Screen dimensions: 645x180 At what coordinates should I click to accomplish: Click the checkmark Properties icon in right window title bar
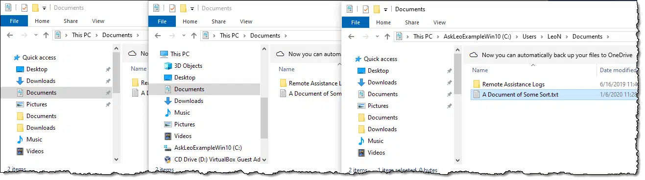pos(365,9)
